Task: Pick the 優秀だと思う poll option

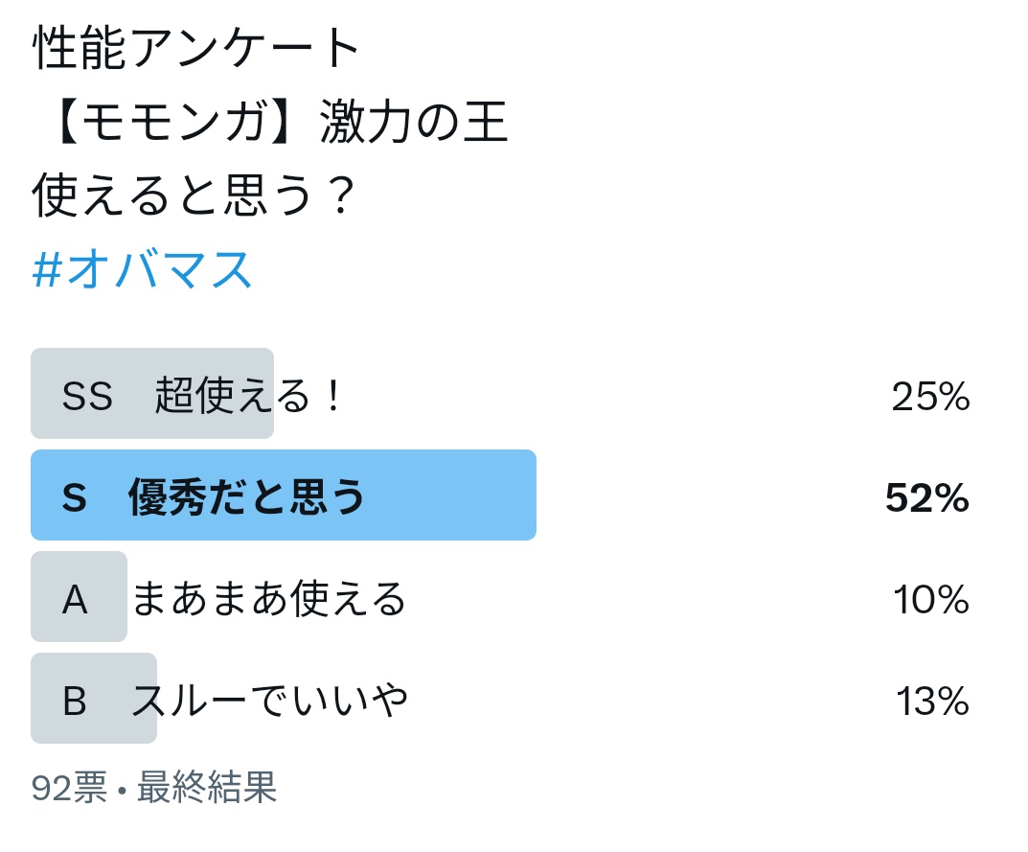Action: [x=247, y=498]
